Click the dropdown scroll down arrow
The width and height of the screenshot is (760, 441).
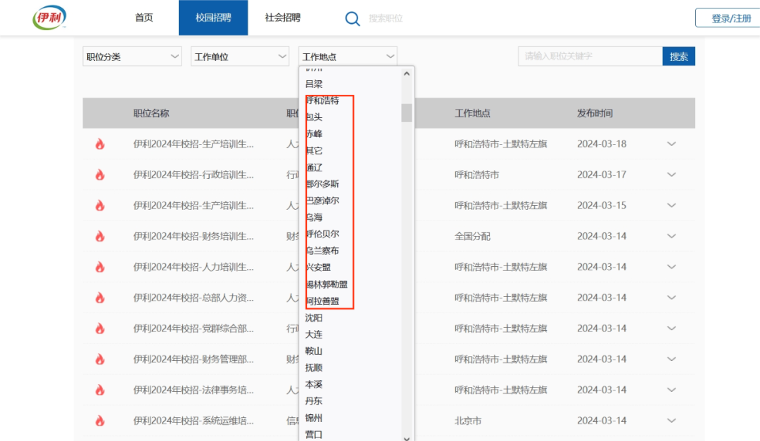[x=407, y=438]
